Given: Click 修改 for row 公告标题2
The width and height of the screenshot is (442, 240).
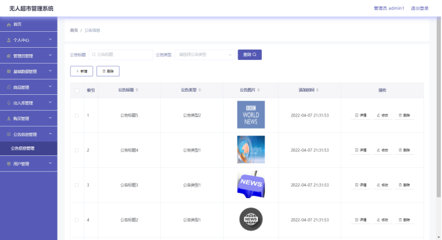Looking at the screenshot, I should click(x=383, y=220).
